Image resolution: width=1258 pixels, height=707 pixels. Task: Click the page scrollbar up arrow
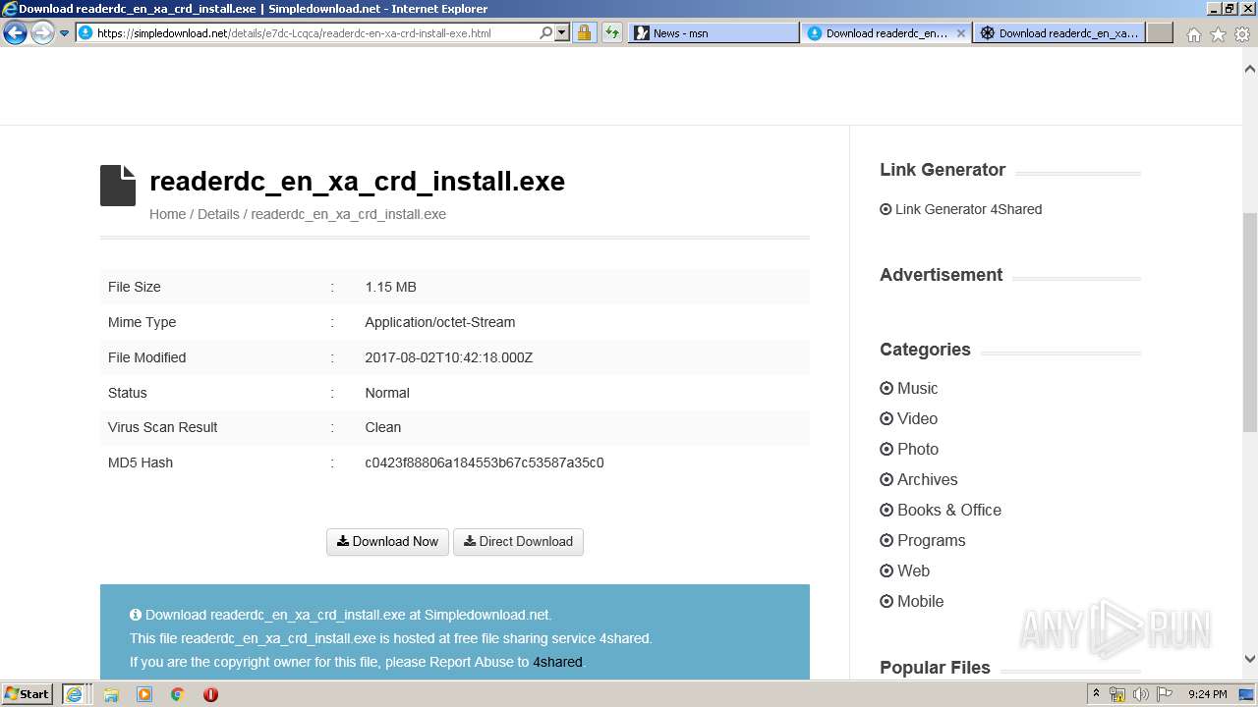coord(1250,69)
